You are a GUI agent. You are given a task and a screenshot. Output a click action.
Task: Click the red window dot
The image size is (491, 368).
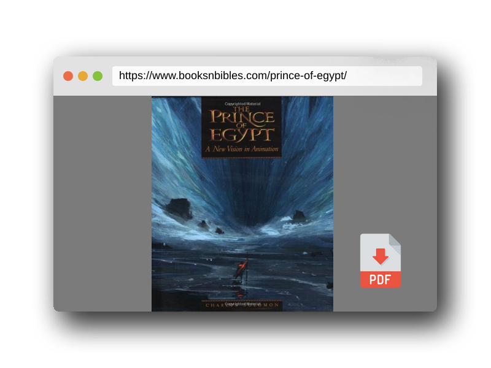pyautogui.click(x=68, y=76)
